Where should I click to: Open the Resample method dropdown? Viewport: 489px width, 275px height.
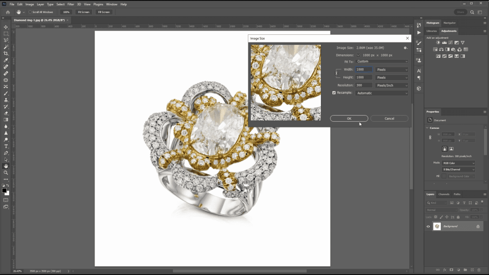[x=382, y=93]
